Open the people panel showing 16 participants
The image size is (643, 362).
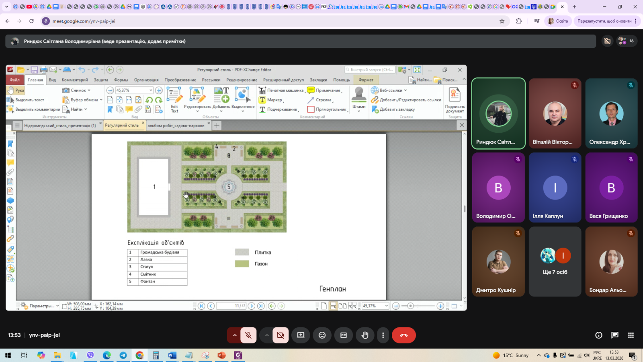click(626, 41)
